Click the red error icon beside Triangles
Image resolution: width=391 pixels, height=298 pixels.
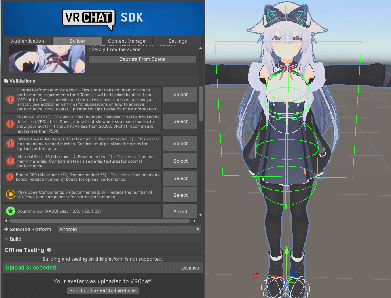pos(10,124)
